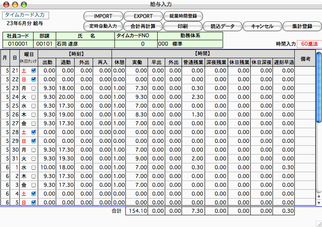Image resolution: width=322 pixels, height=227 pixels.
Task: Click the 社員コード field showing 010001
Action: (x=18, y=44)
